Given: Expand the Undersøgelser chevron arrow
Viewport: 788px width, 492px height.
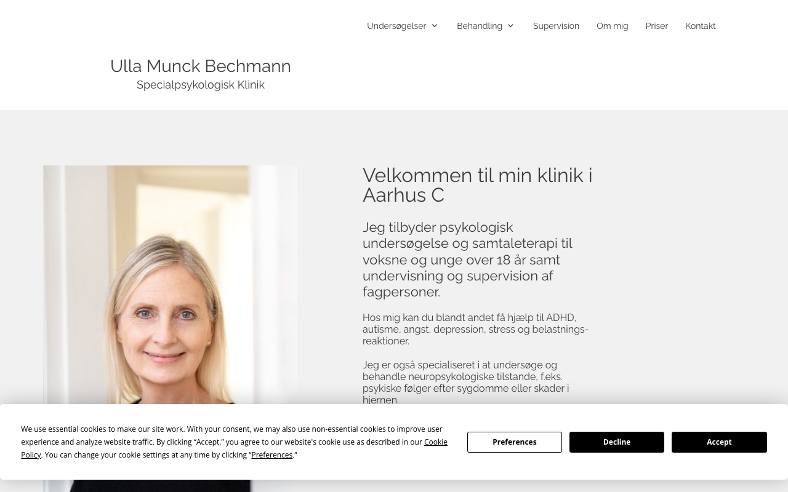Looking at the screenshot, I should pos(435,26).
